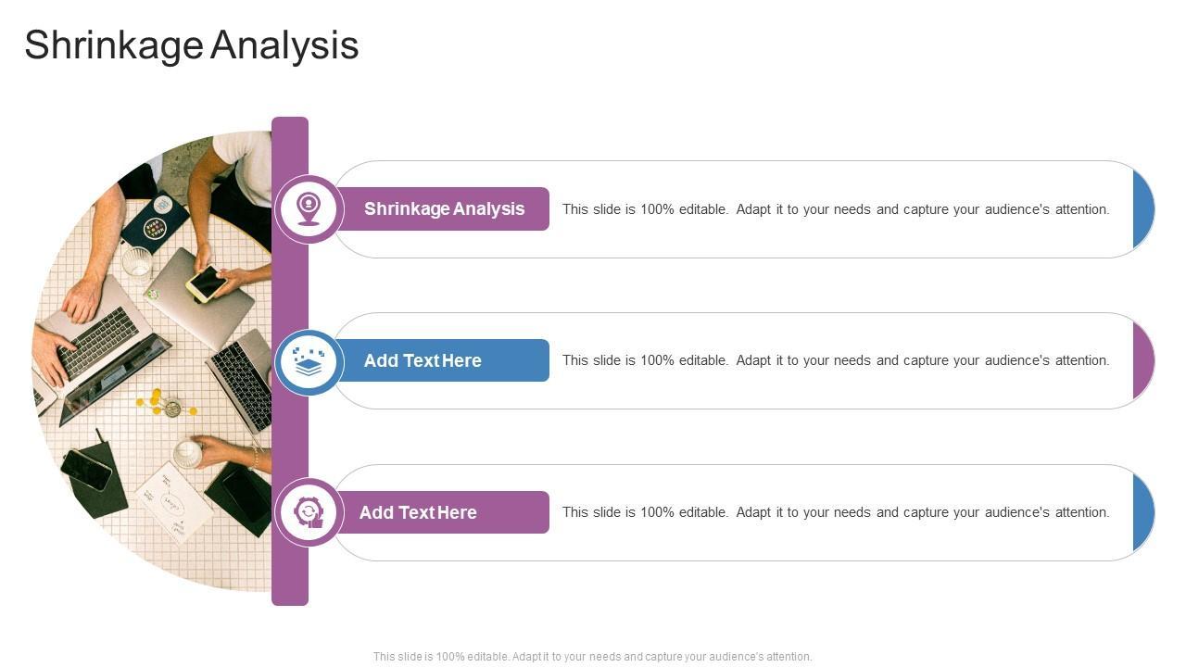Select the purple Add Text Here label
The image size is (1186, 667).
(x=418, y=512)
